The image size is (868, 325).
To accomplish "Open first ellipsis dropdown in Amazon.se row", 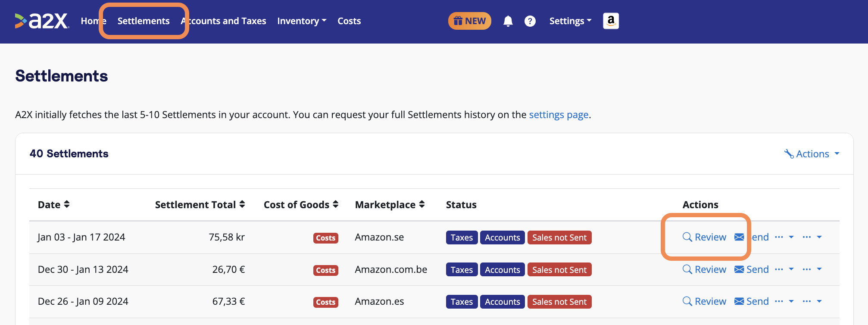I will [784, 237].
